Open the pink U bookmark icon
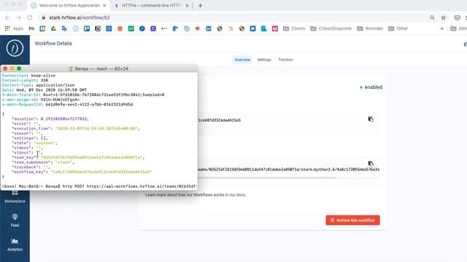467x262 pixels. pos(275,28)
